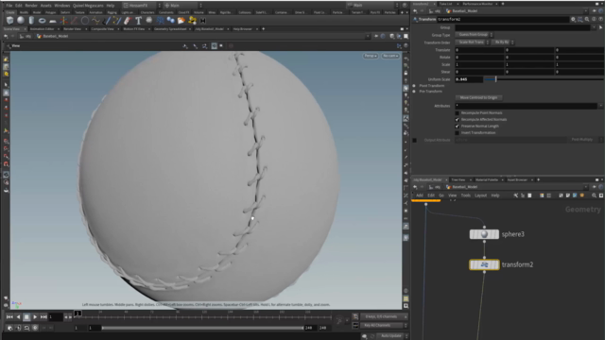Select the Font (T) shelf tool
This screenshot has width=605, height=340.
point(139,21)
